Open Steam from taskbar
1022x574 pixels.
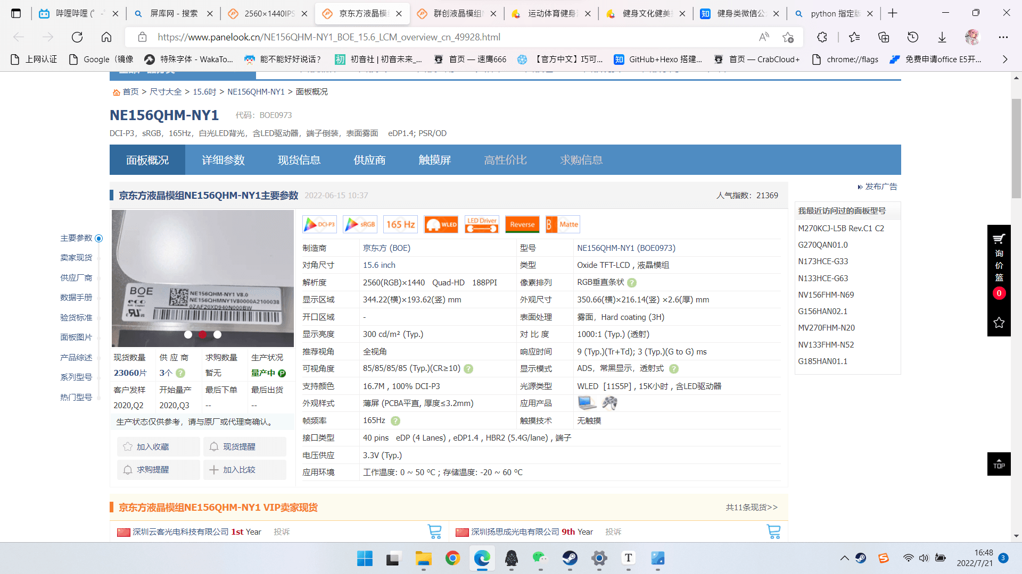click(x=570, y=559)
